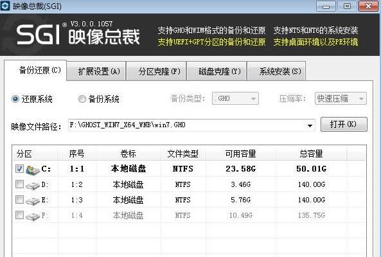The height and width of the screenshot is (257, 381).
Task: Click the D: drive disk icon
Action: pyautogui.click(x=33, y=186)
